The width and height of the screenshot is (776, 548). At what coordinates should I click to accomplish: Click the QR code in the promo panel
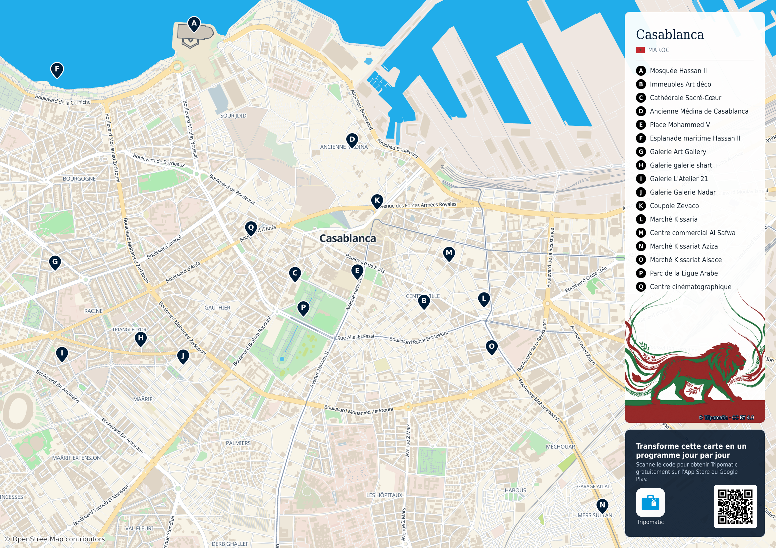[735, 506]
